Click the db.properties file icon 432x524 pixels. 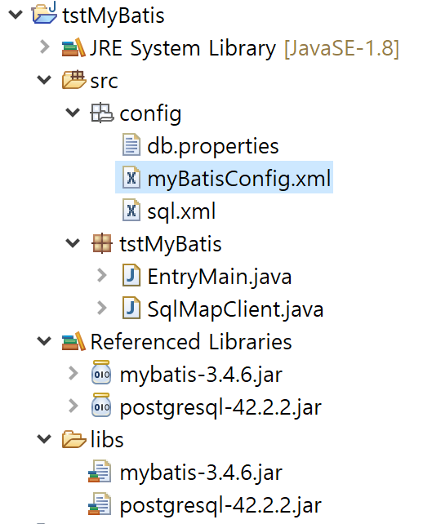[131, 144]
